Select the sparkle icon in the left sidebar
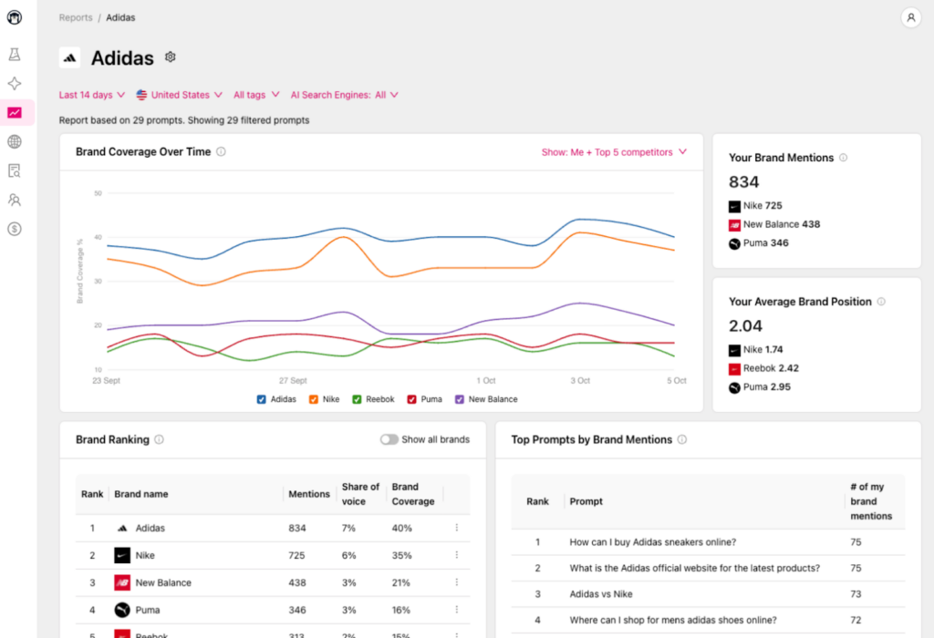This screenshot has width=934, height=638. tap(14, 83)
